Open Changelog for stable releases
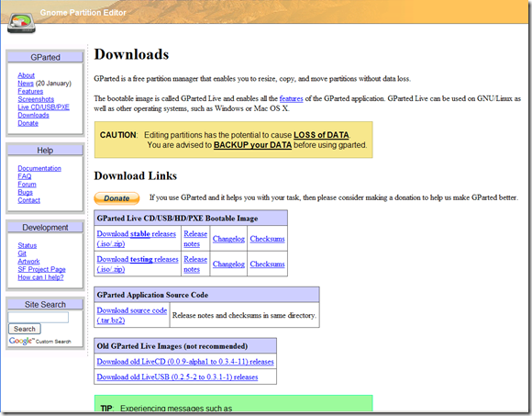Image resolution: width=532 pixels, height=416 pixels. pyautogui.click(x=228, y=239)
